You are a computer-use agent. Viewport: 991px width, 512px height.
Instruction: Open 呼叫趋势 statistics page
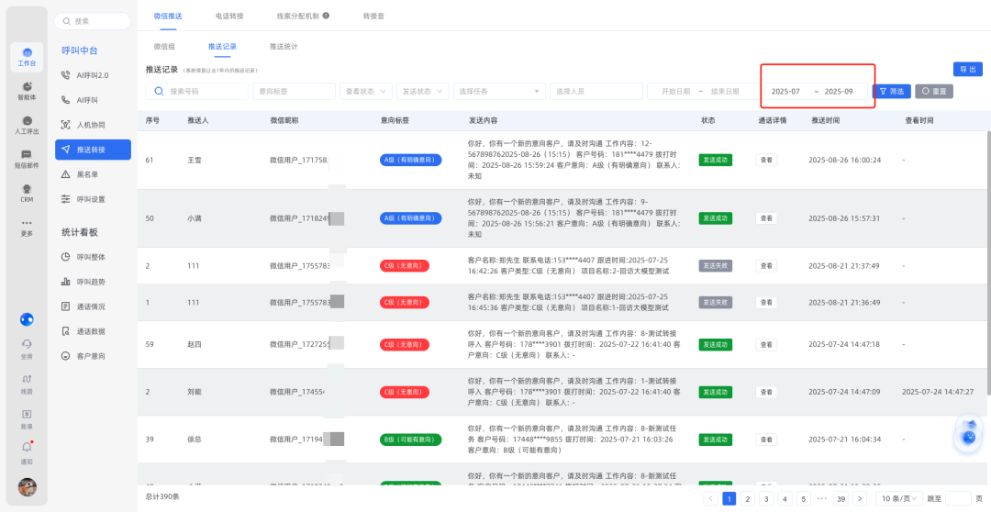click(90, 282)
